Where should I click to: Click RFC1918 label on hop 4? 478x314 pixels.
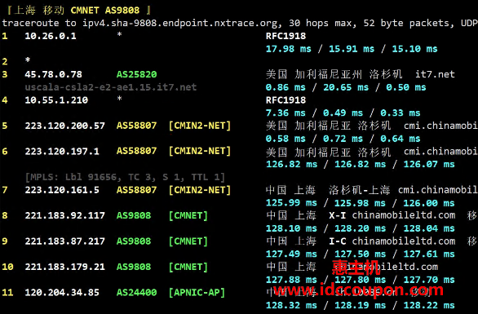(286, 100)
